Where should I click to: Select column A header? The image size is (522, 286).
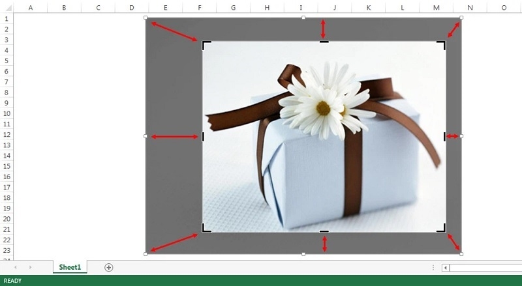click(30, 7)
